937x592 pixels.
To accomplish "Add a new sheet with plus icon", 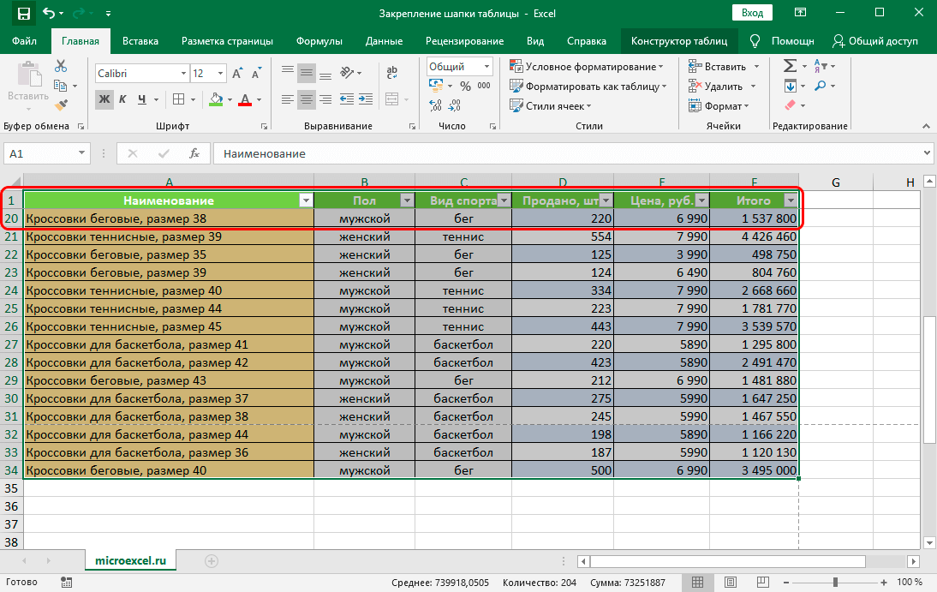I will [x=212, y=560].
